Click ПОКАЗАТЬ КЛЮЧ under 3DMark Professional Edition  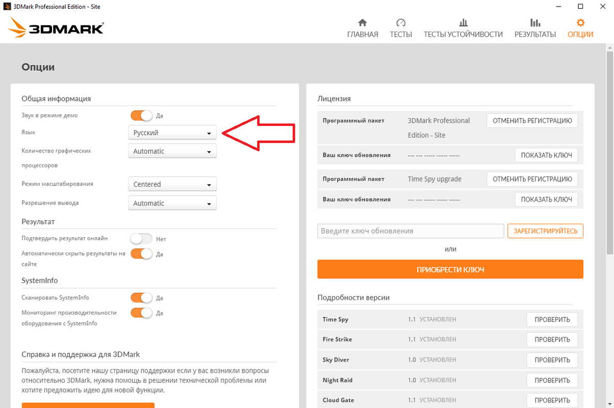(x=546, y=155)
